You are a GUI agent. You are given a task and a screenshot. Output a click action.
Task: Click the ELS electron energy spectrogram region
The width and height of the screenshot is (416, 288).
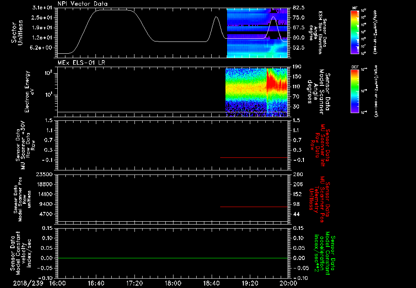(256, 92)
